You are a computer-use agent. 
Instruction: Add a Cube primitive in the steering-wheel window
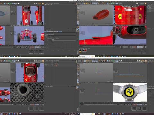[108, 61]
